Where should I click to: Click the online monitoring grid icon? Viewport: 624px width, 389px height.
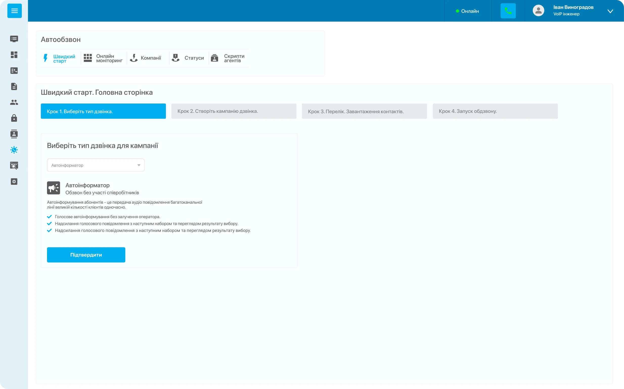pyautogui.click(x=88, y=58)
